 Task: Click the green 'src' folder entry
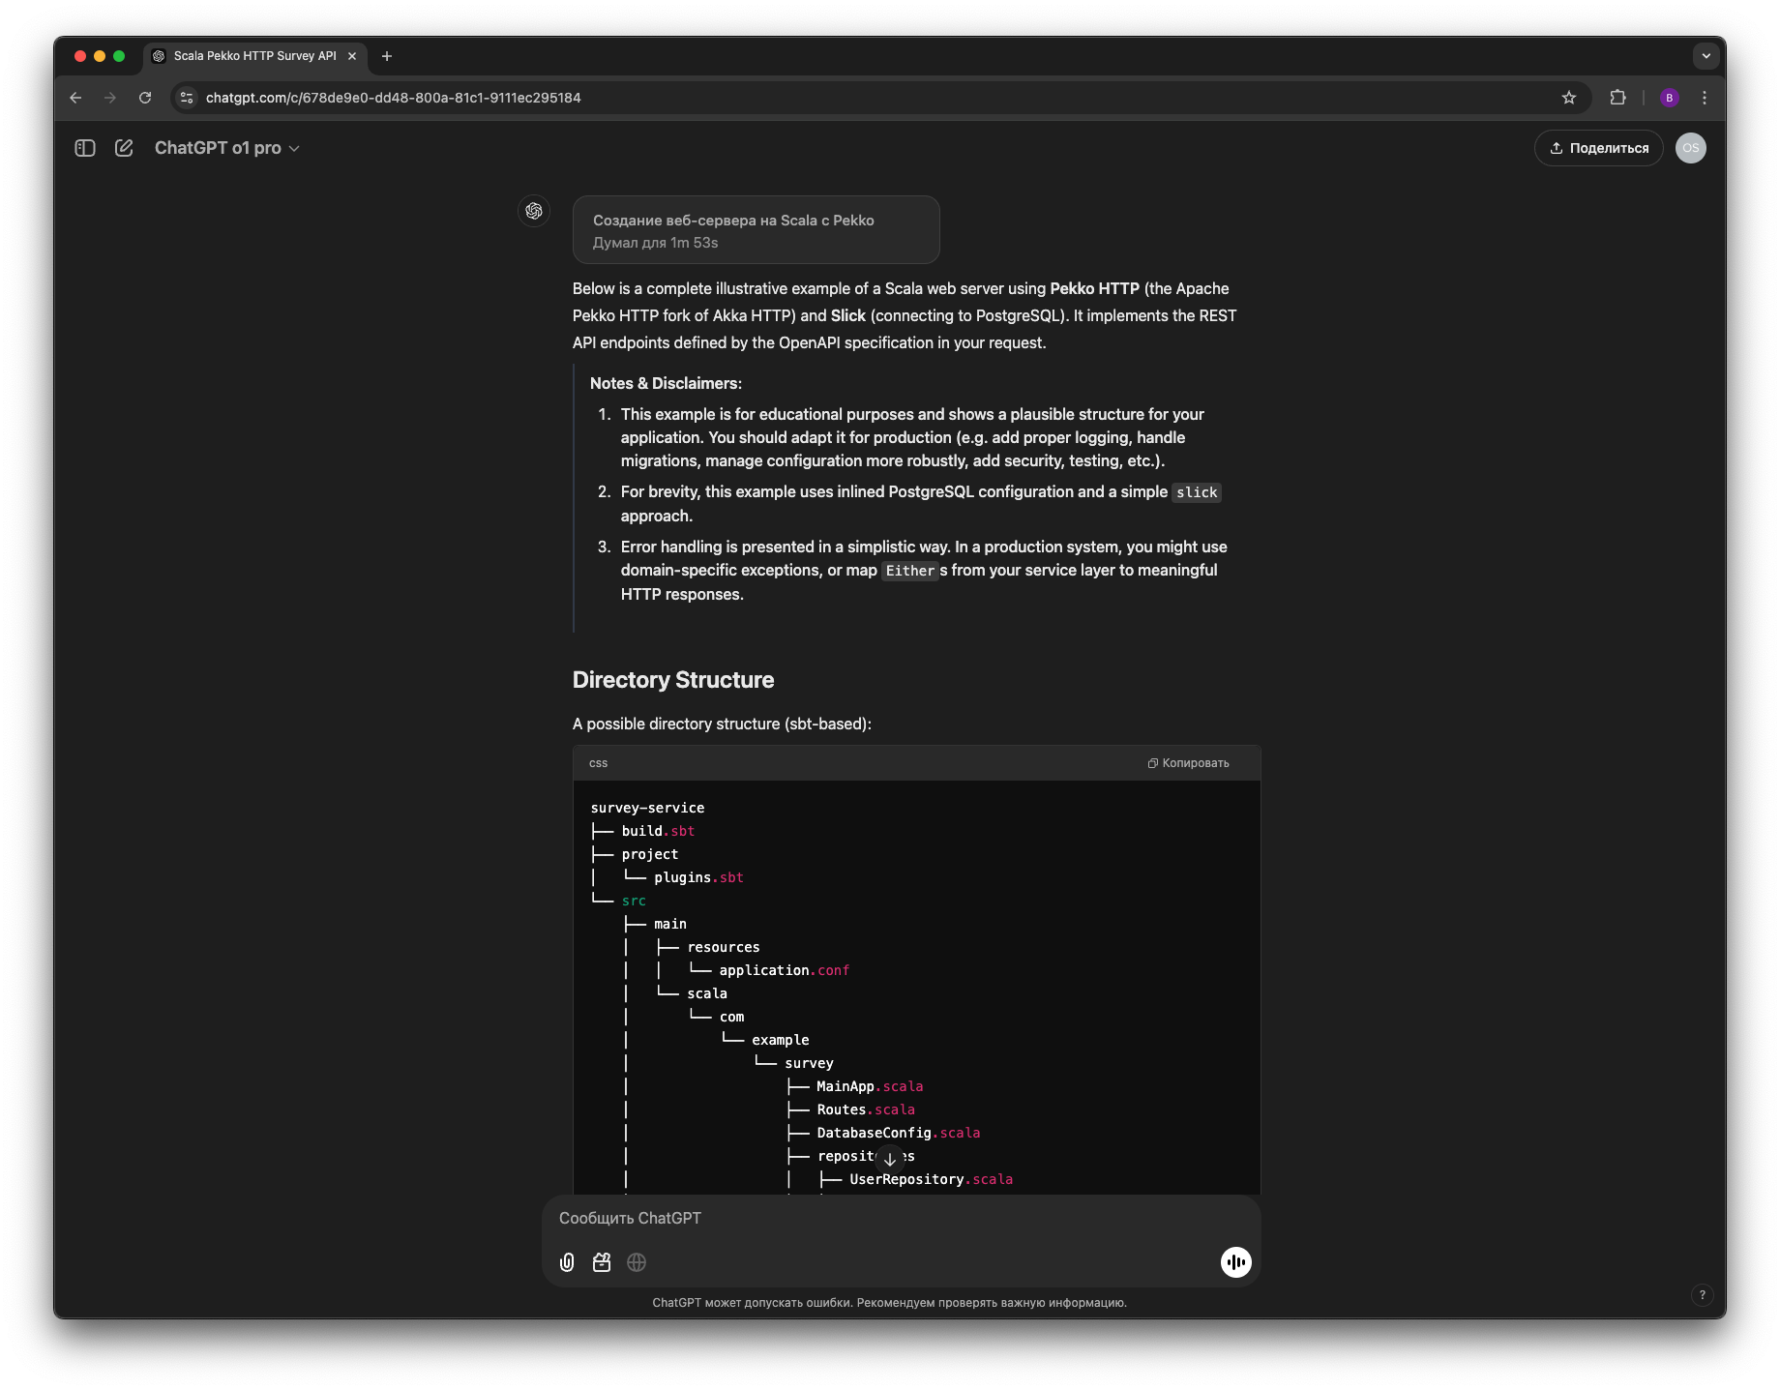click(634, 901)
